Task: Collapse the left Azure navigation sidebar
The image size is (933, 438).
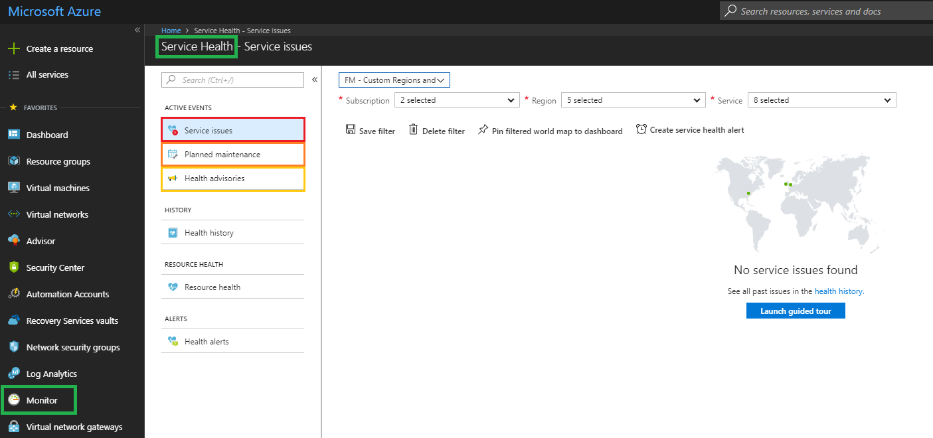Action: click(x=137, y=30)
